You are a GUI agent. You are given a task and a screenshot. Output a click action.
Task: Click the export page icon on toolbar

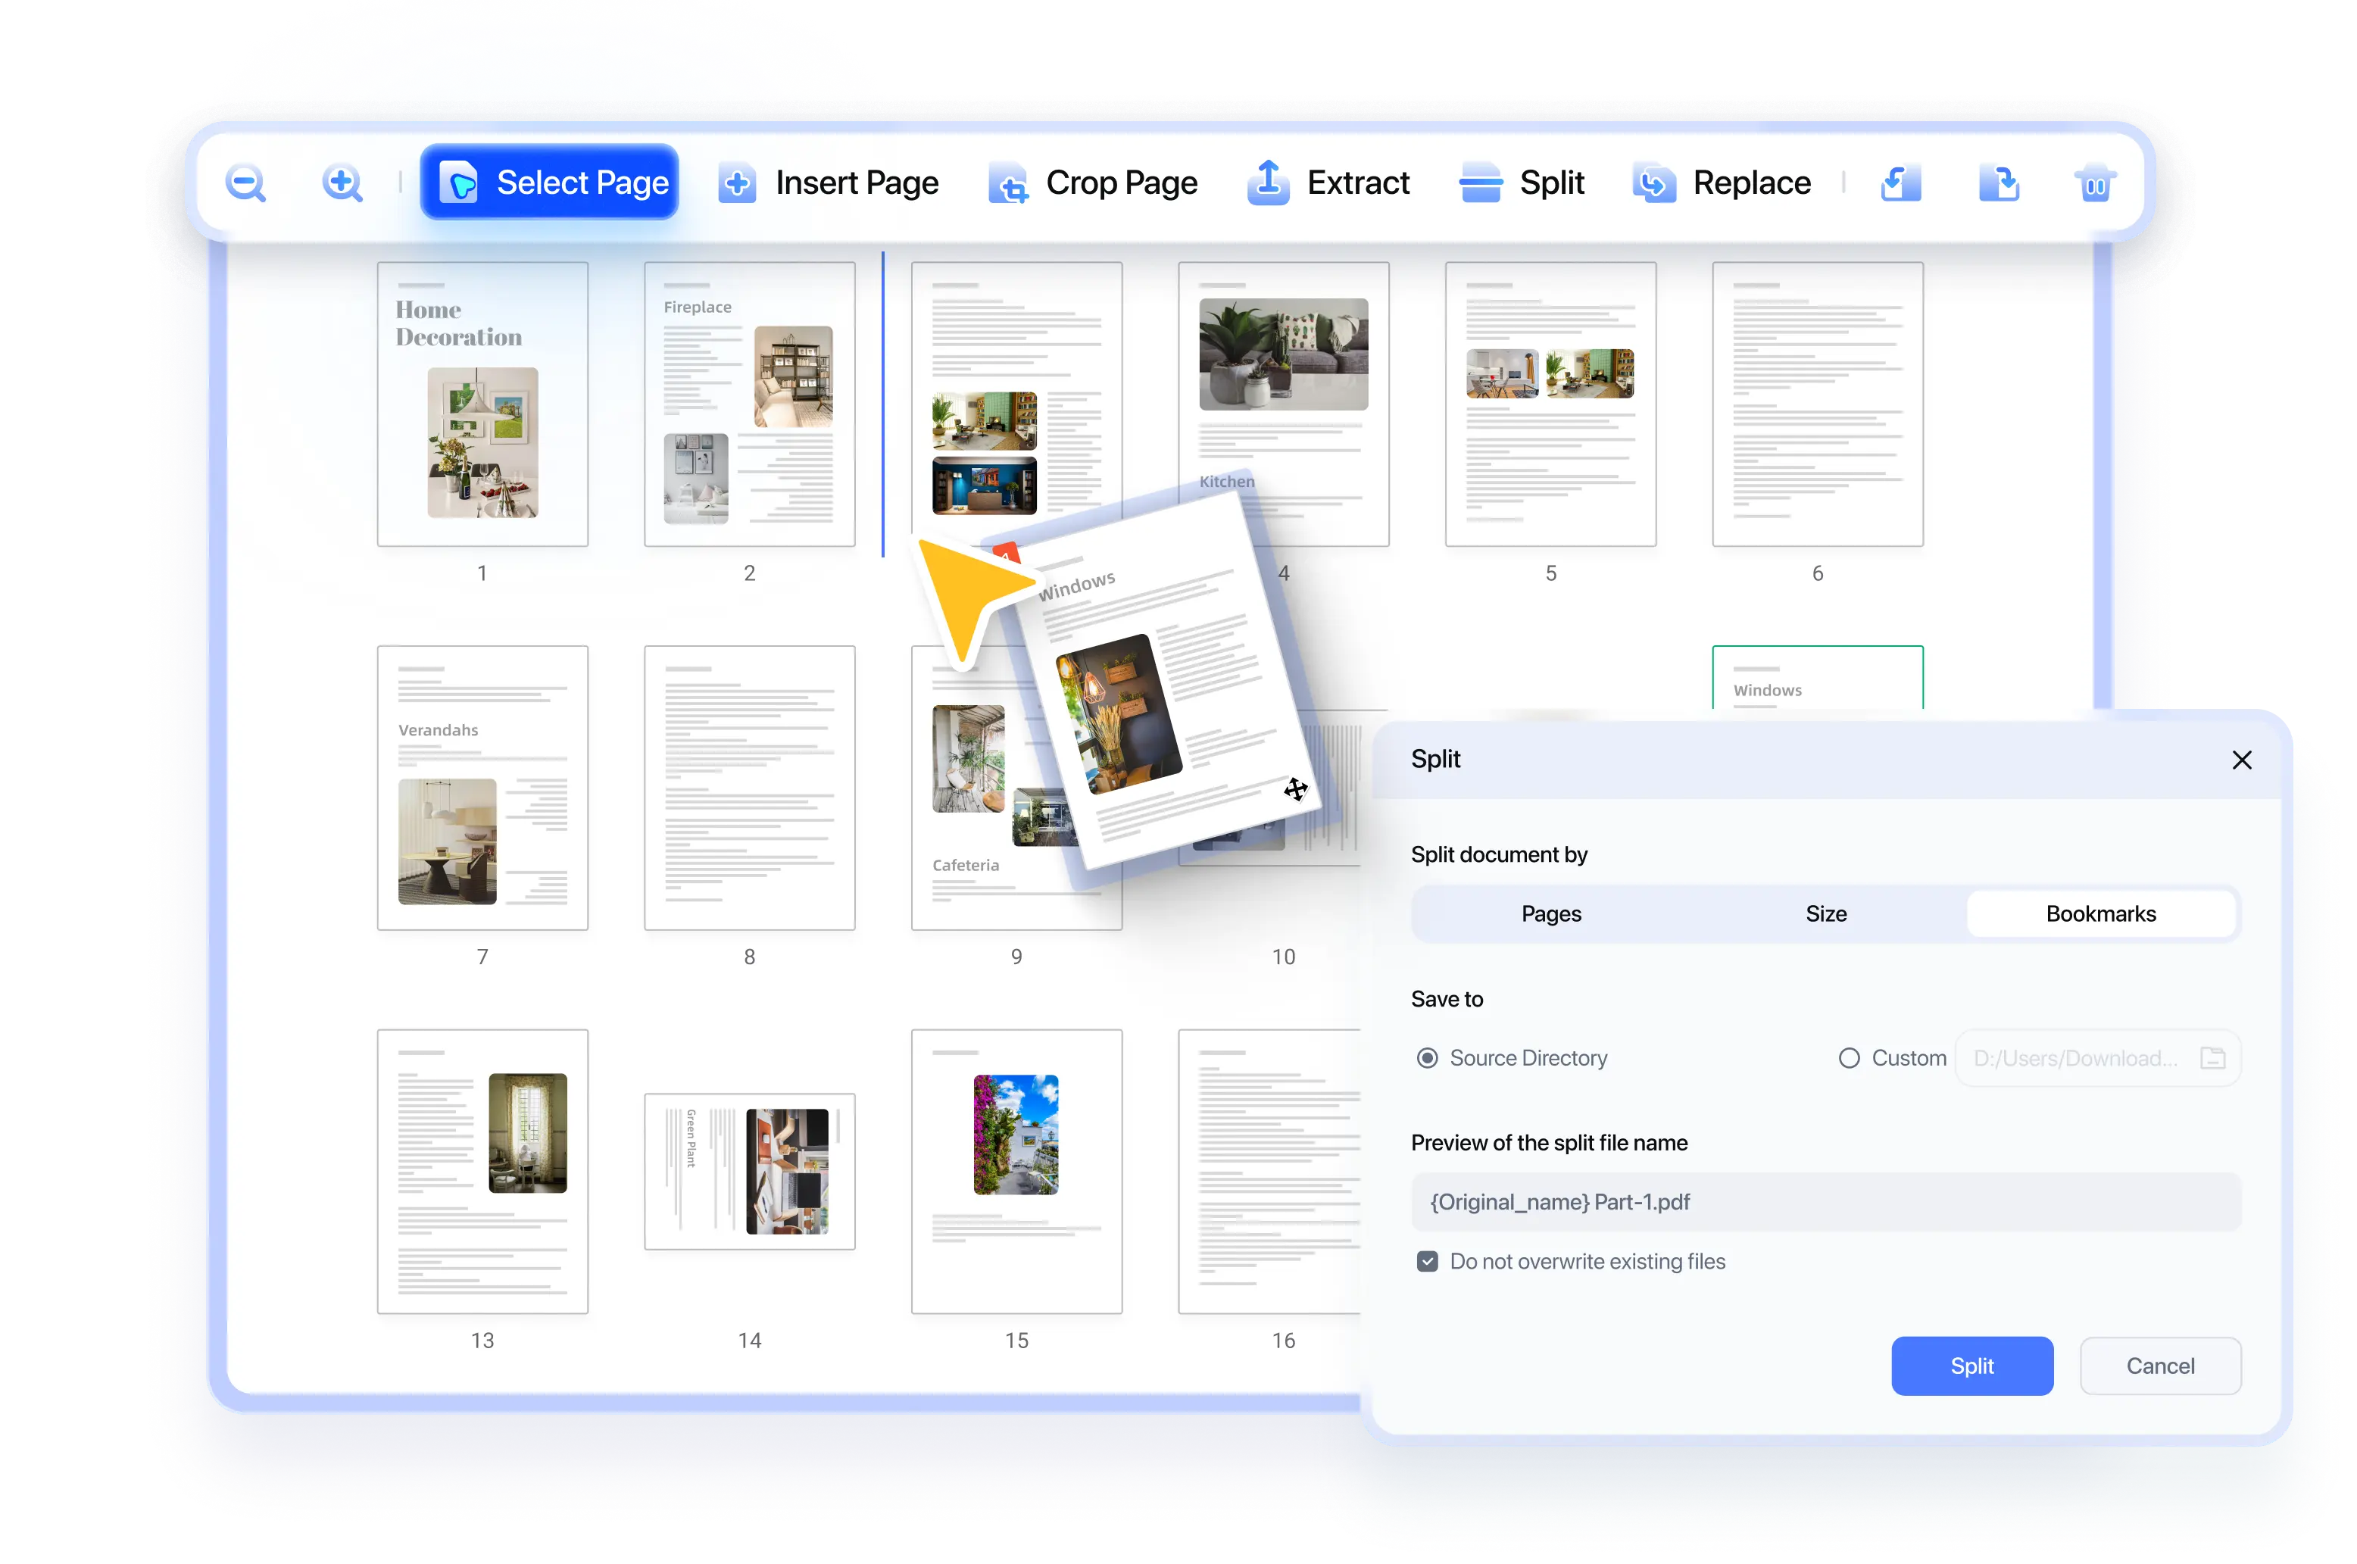pyautogui.click(x=2000, y=183)
